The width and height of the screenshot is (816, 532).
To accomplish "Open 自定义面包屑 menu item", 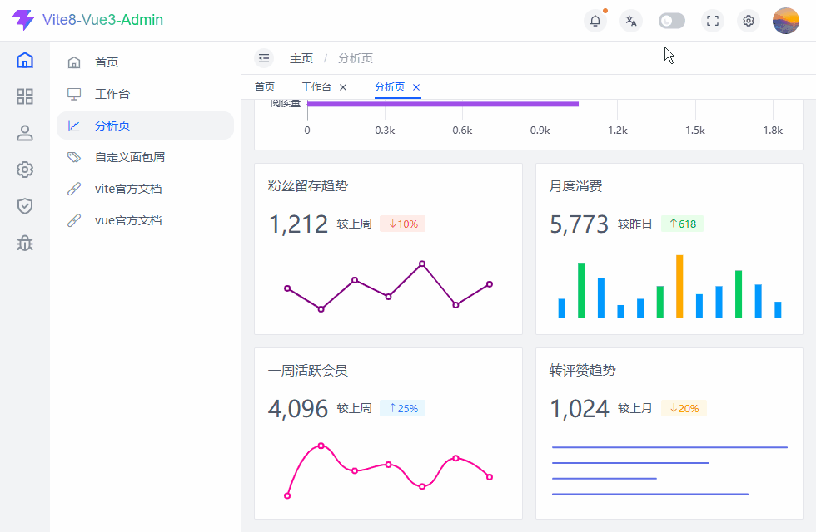I will [145, 157].
